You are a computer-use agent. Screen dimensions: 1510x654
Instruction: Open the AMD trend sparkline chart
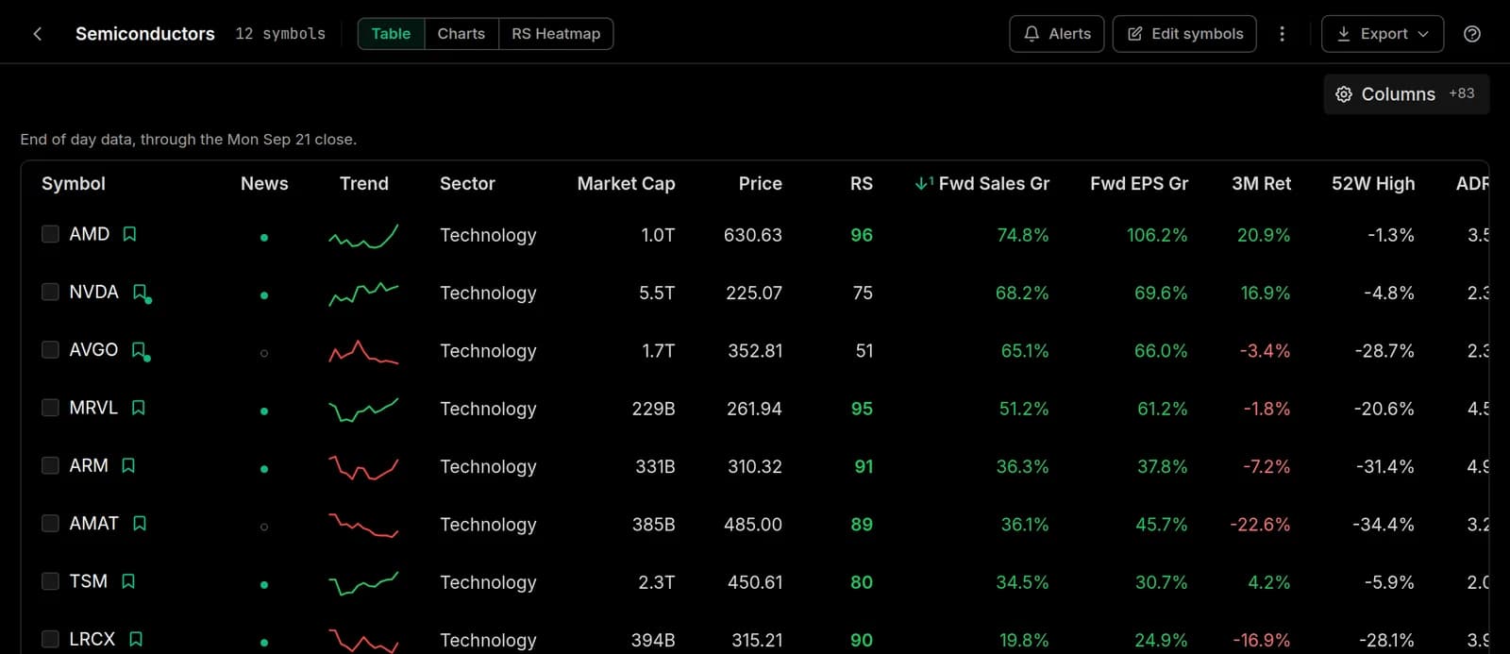tap(363, 236)
